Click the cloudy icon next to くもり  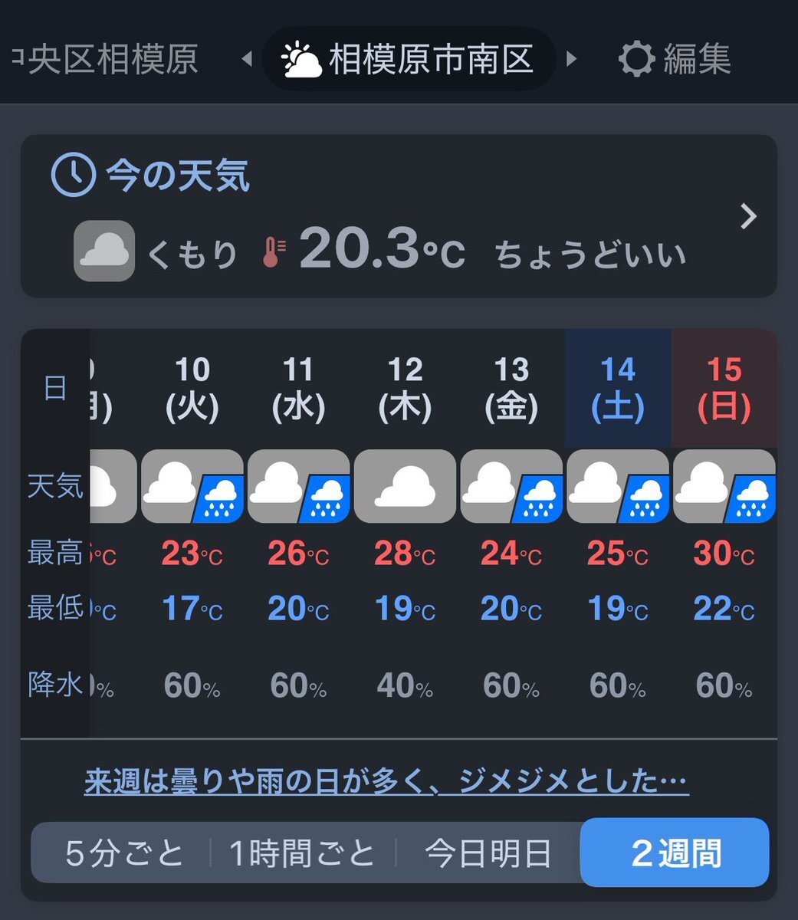tap(104, 251)
